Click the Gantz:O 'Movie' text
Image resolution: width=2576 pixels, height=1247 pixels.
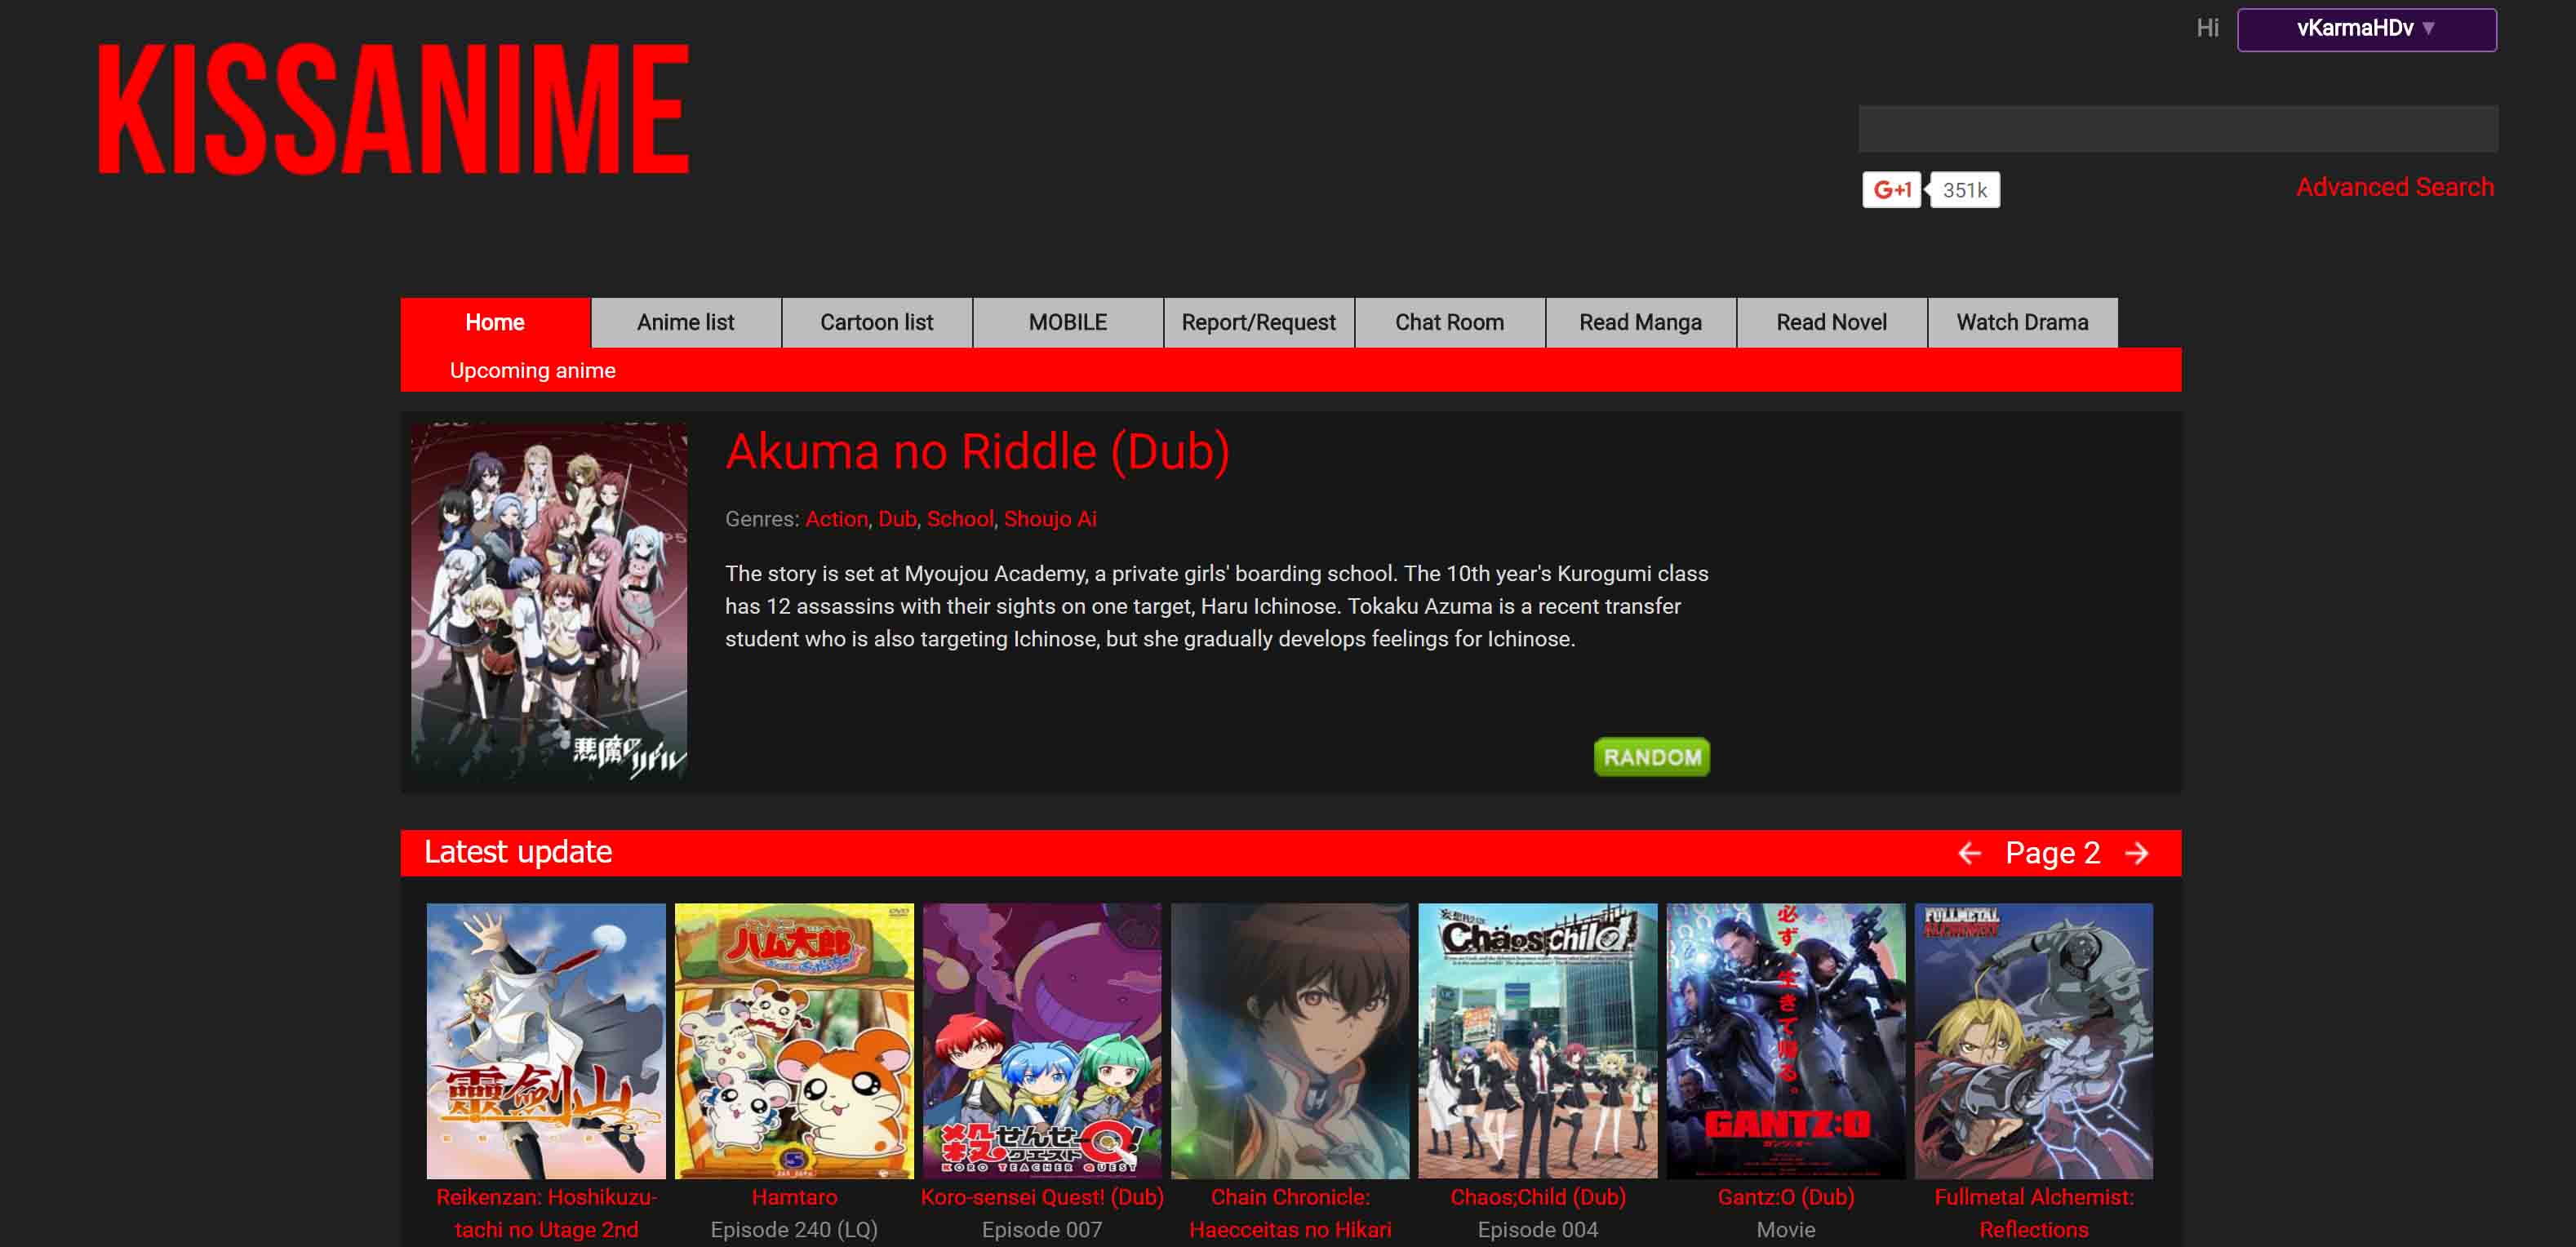pos(1786,1230)
